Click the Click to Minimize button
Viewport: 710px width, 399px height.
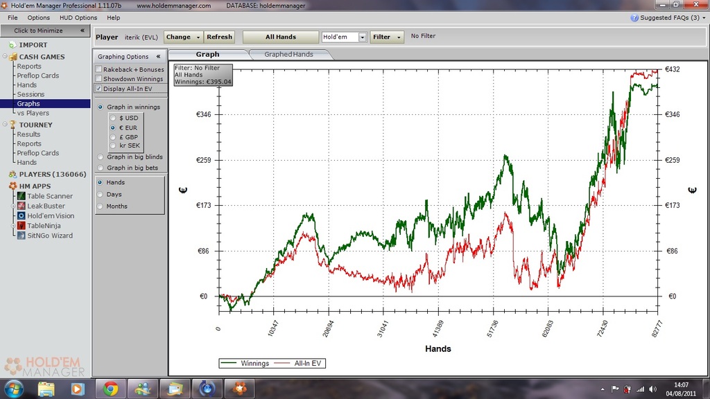point(45,30)
